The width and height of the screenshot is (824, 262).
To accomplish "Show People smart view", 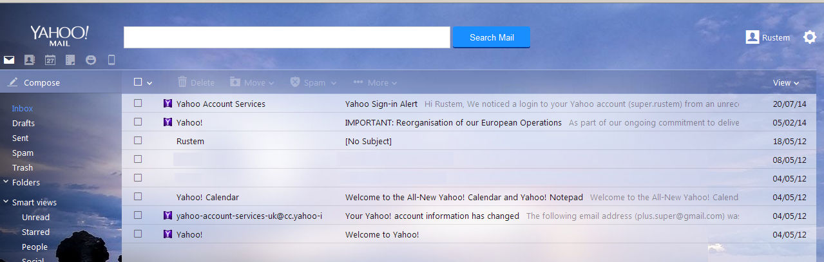I will click(x=35, y=247).
